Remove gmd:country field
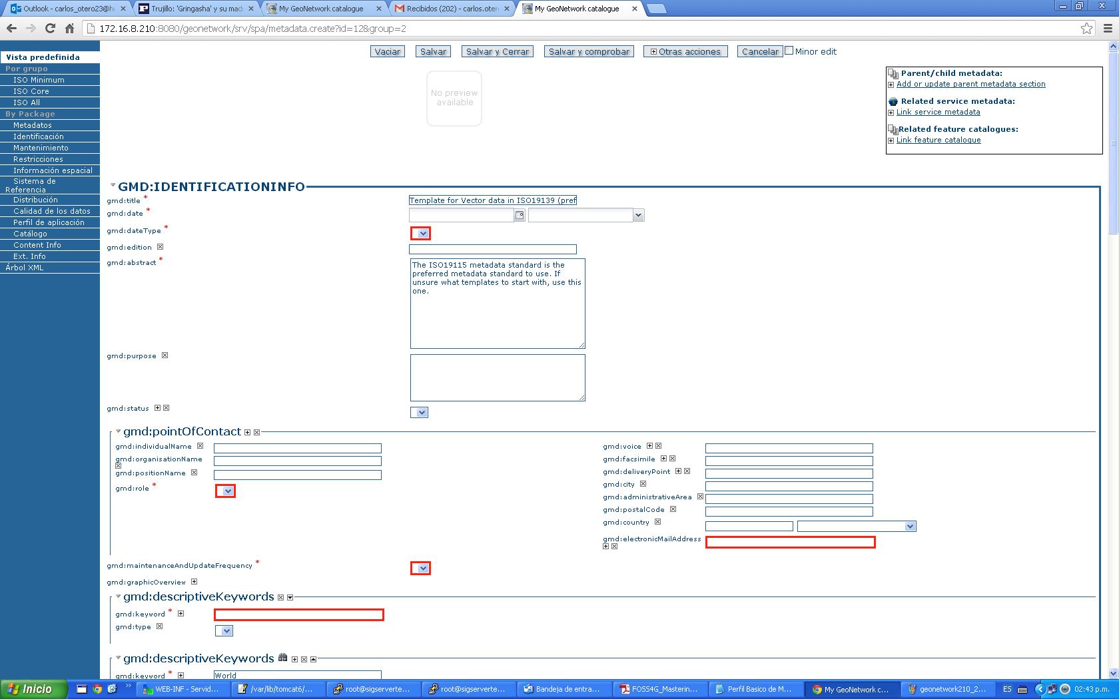Viewport: 1119px width, 699px height. click(657, 522)
